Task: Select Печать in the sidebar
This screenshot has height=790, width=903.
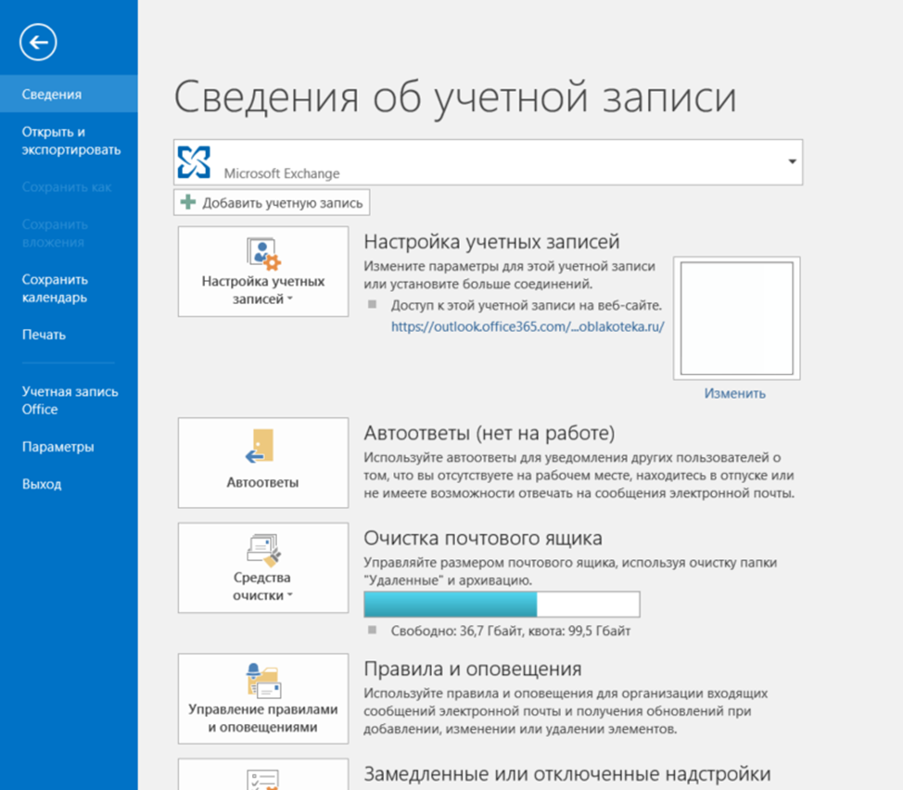Action: point(44,335)
